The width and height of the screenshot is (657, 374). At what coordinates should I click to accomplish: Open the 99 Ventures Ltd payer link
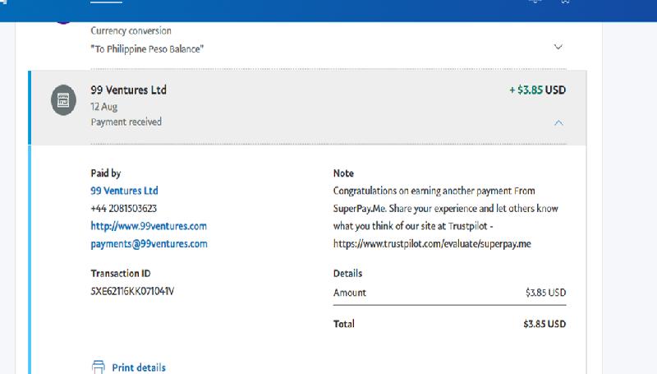[x=125, y=191]
